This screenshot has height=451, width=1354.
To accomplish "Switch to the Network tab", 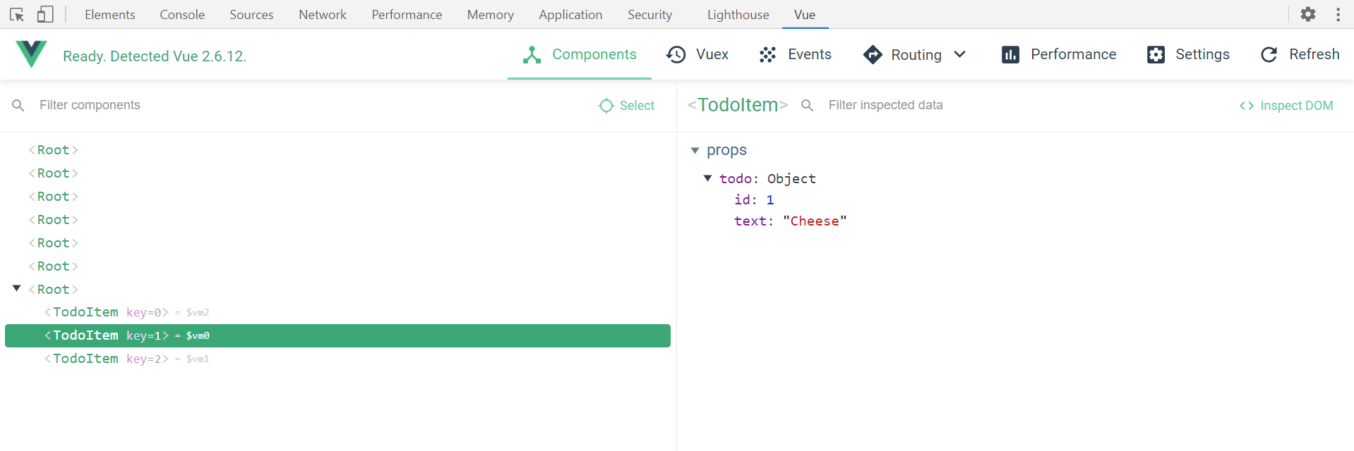I will pos(322,14).
